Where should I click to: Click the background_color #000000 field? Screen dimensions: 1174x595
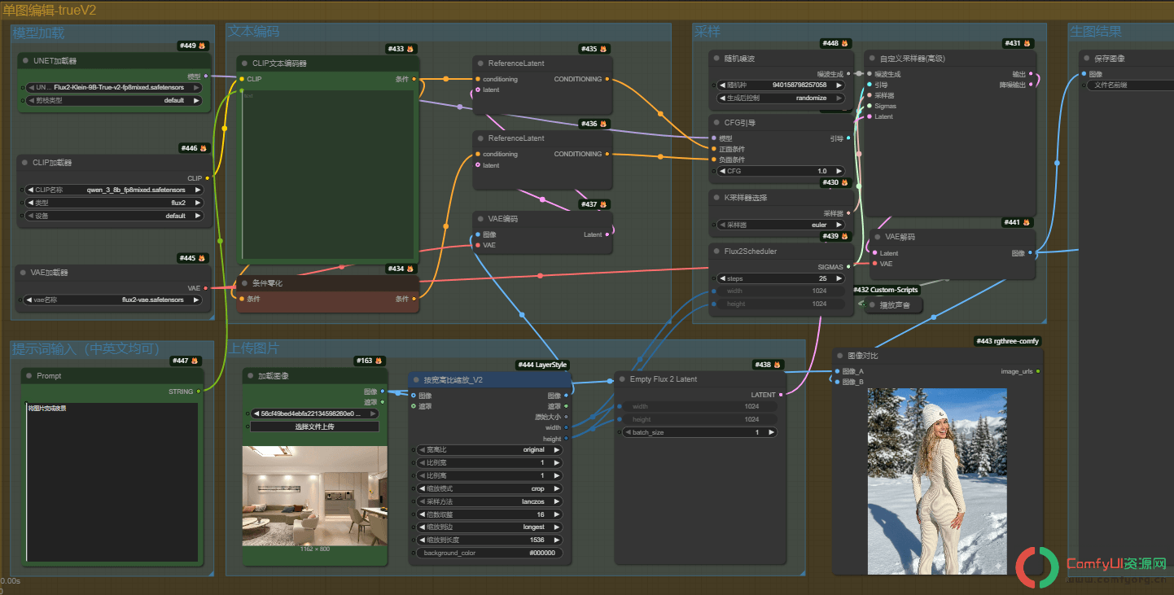(x=488, y=553)
